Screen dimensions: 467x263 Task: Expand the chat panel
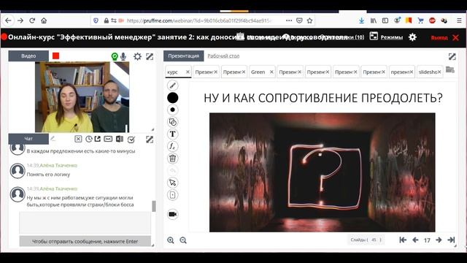point(150,140)
